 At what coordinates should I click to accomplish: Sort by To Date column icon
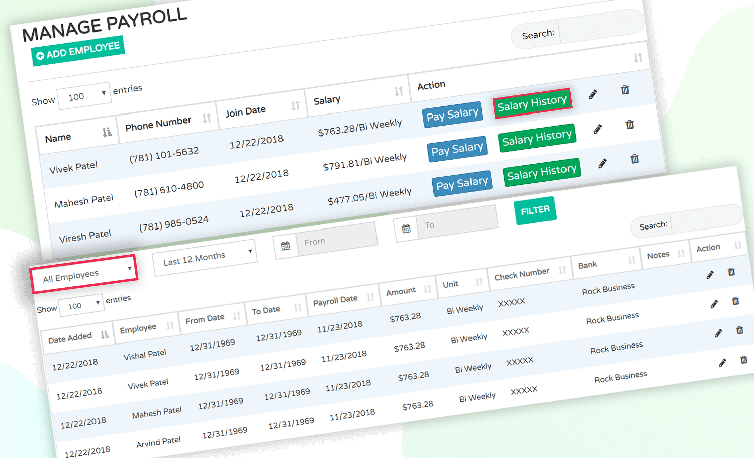298,307
